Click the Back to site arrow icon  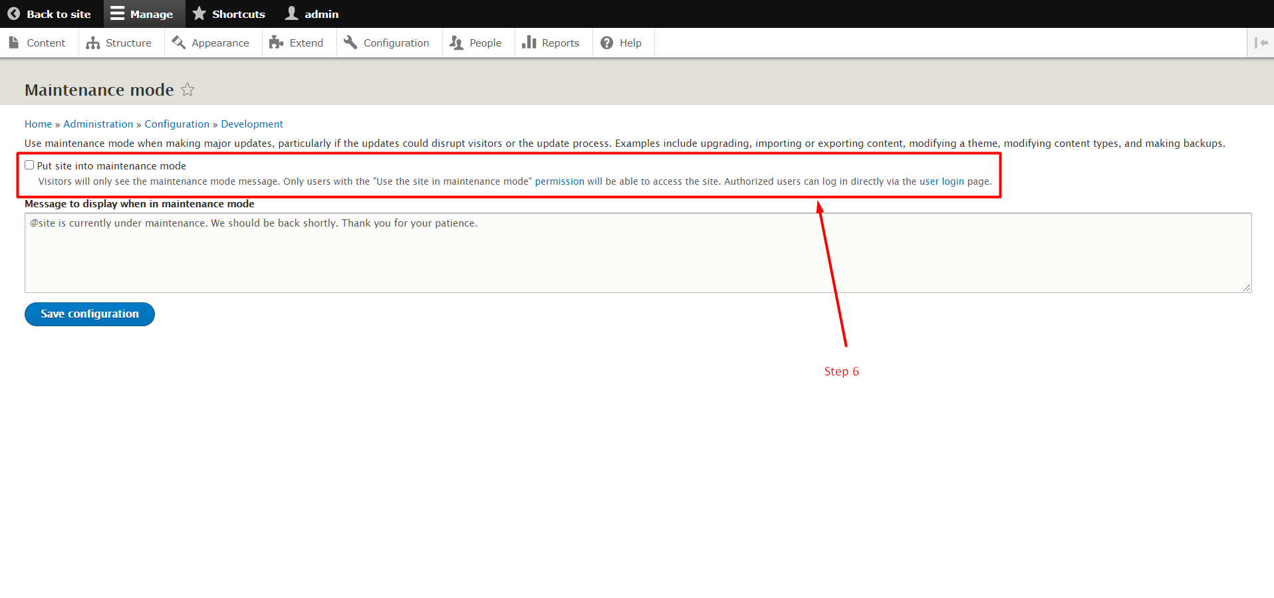click(14, 14)
